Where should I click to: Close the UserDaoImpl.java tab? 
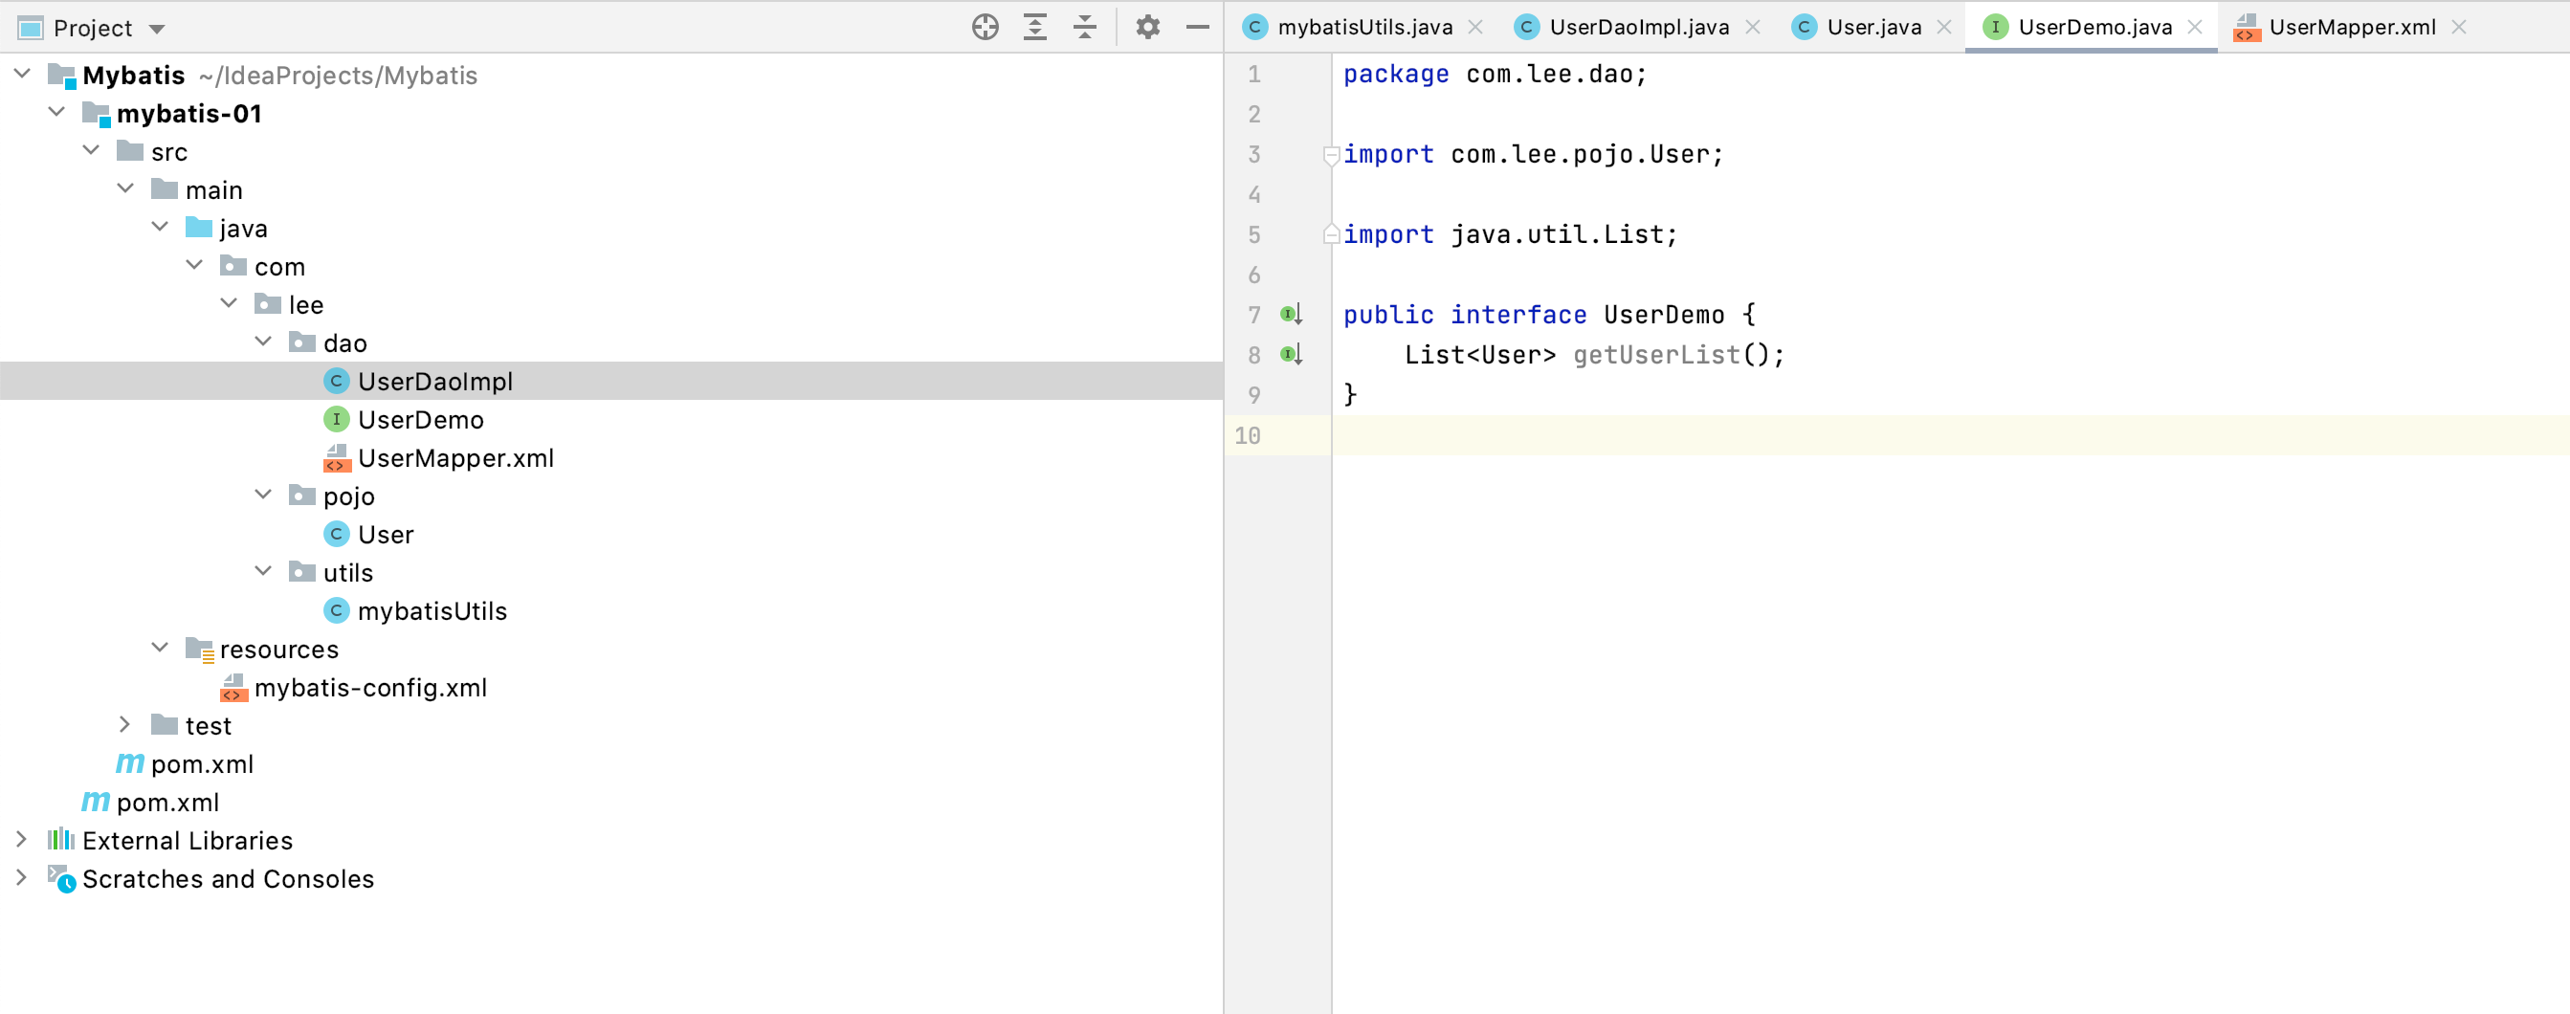click(1753, 27)
